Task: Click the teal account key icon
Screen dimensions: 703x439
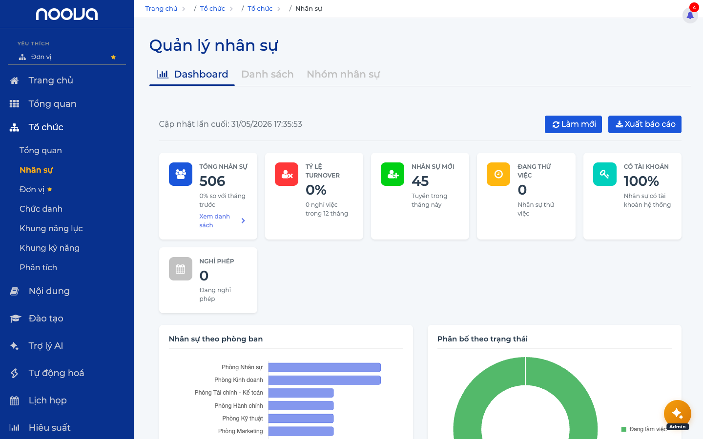Action: click(x=605, y=174)
